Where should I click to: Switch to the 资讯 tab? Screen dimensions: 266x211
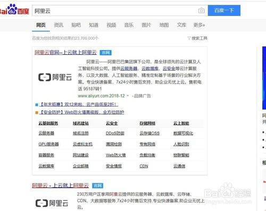pyautogui.click(x=59, y=25)
